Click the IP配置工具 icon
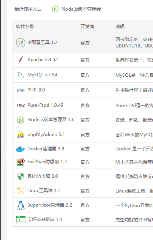This screenshot has width=153, height=240. pyautogui.click(x=21, y=43)
